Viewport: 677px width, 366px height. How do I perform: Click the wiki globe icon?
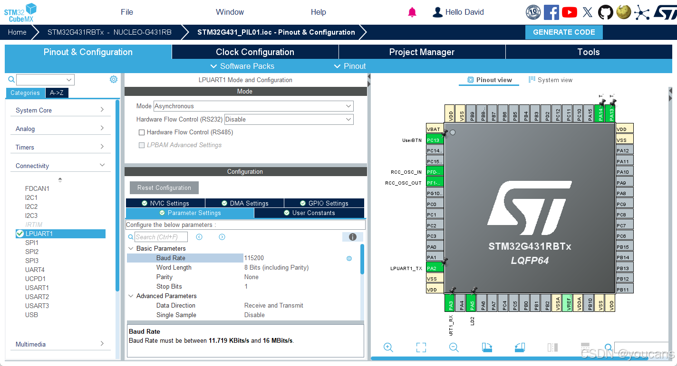click(x=623, y=12)
